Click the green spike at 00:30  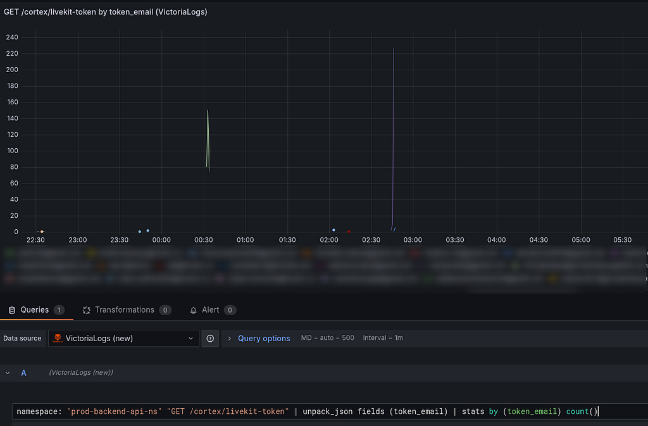pyautogui.click(x=208, y=141)
